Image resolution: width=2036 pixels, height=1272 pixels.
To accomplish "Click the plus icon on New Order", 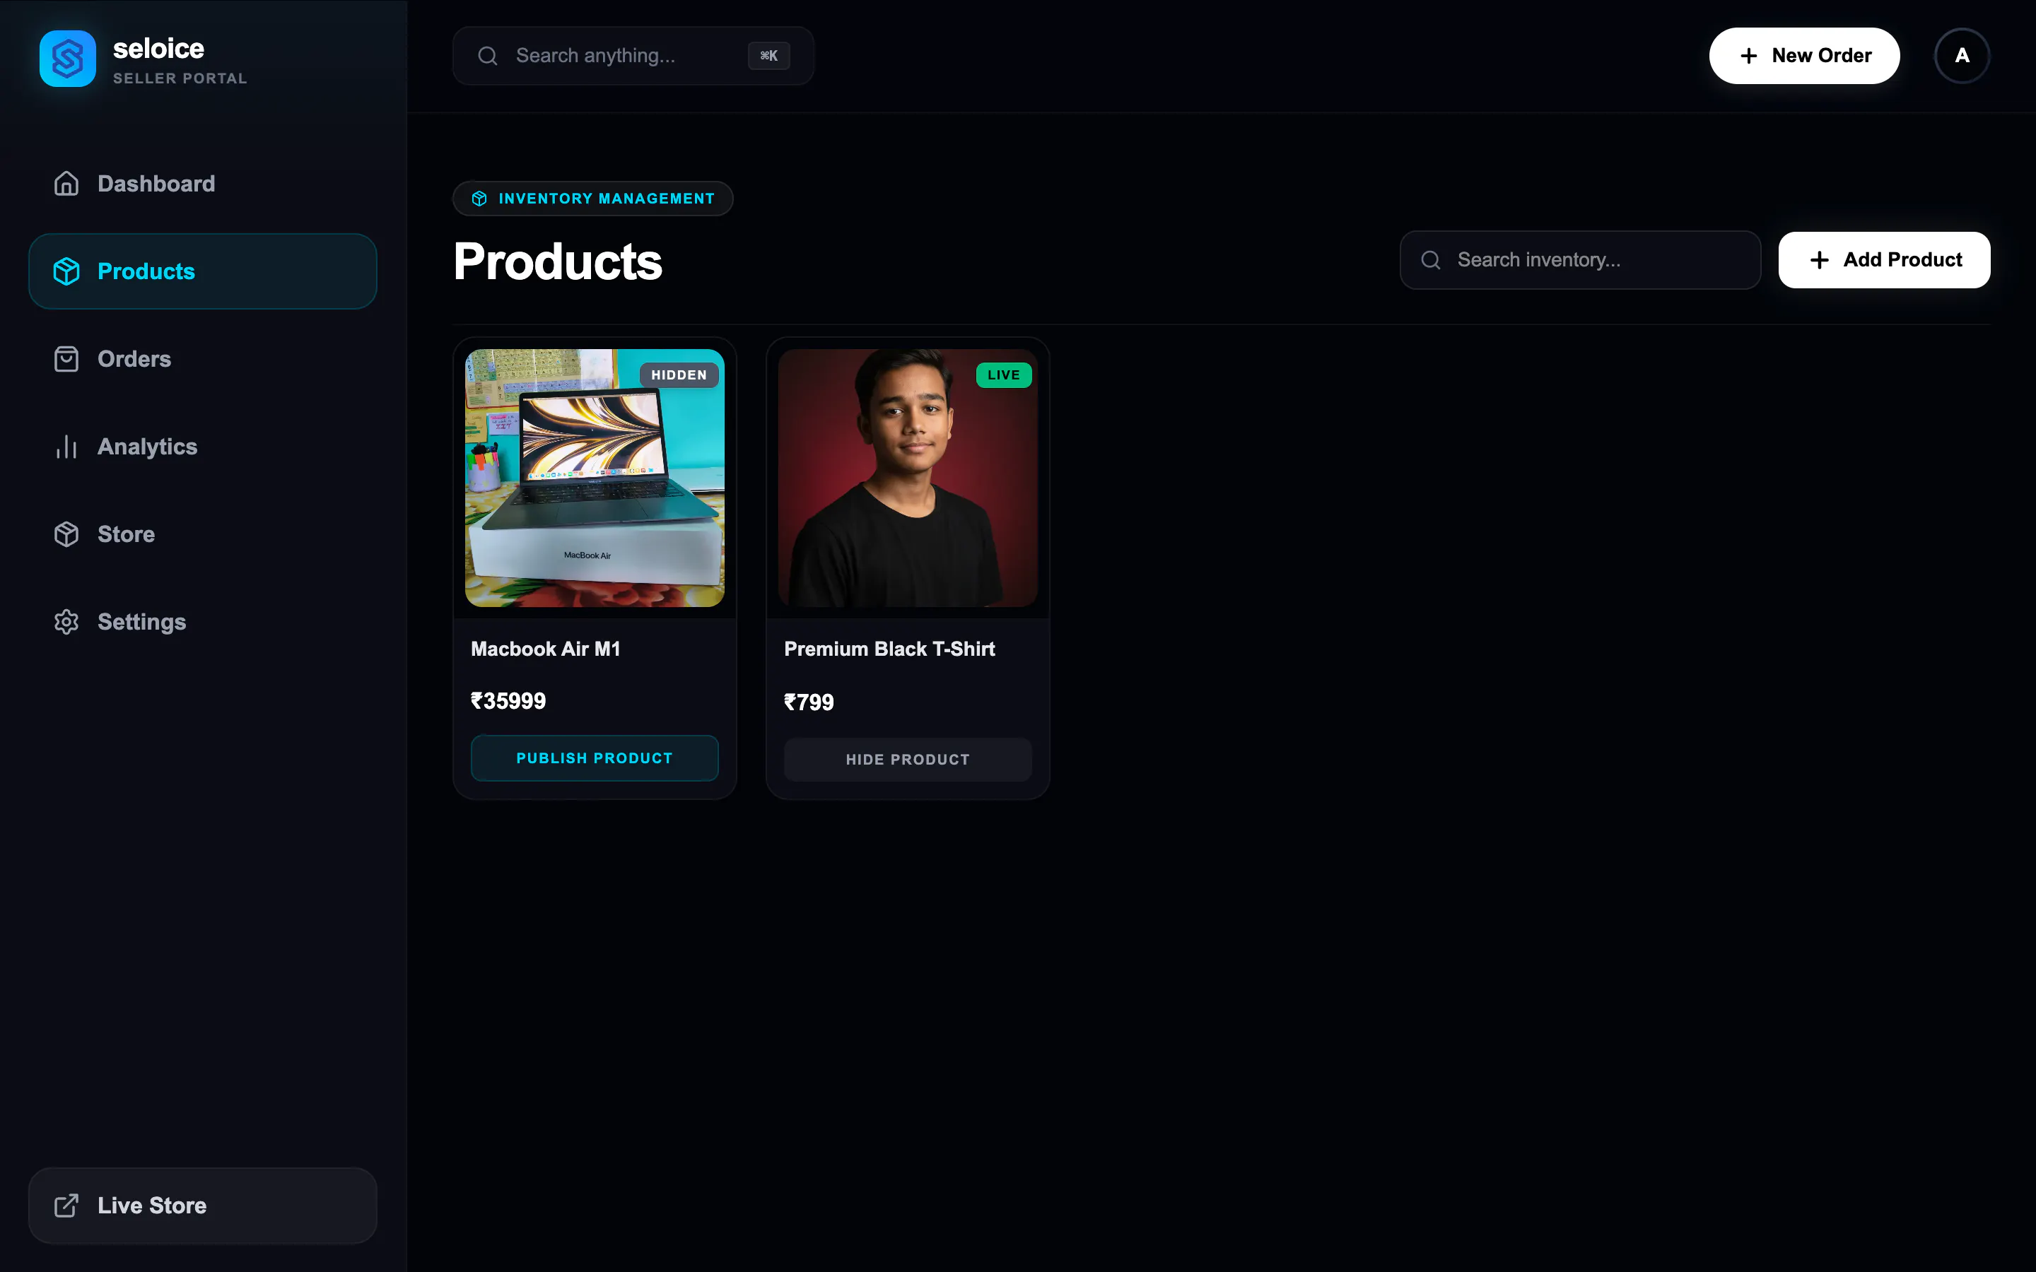I will (1748, 56).
